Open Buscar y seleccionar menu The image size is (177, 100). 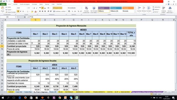(x=170, y=10)
